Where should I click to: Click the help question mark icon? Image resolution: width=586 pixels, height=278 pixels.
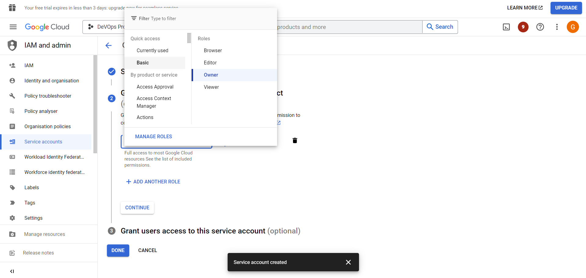540,27
